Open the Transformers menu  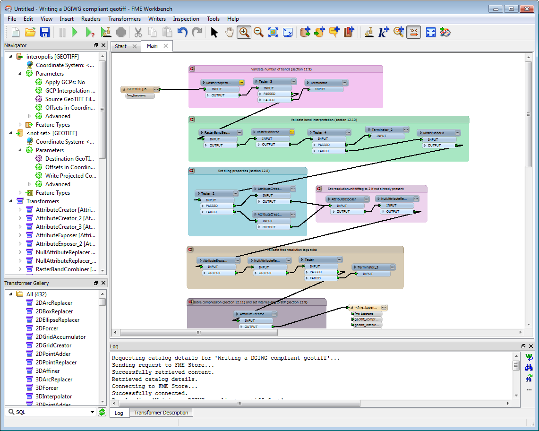tap(124, 19)
